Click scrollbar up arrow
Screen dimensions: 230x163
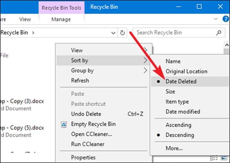[x=227, y=45]
